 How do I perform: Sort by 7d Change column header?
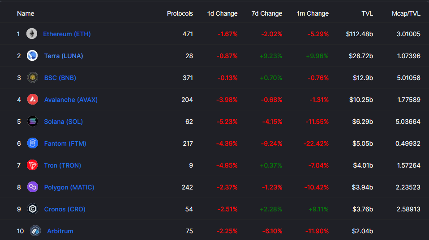[267, 13]
